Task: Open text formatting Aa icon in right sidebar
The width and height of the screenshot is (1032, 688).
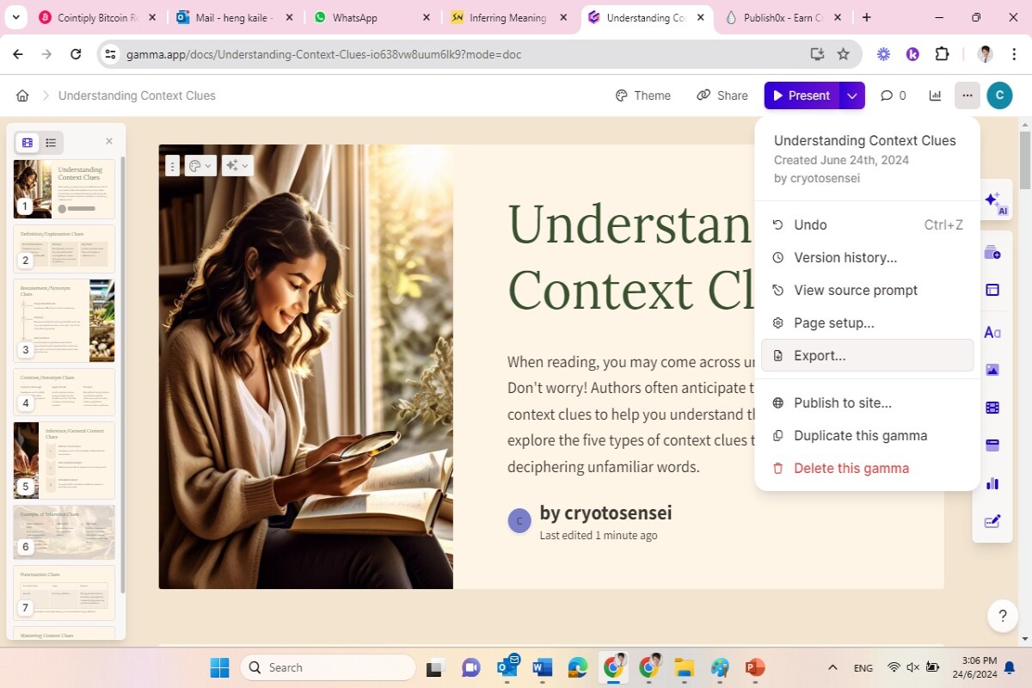Action: 992,332
